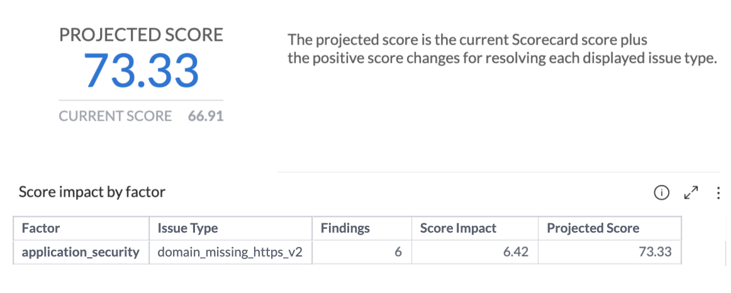Click the Score impact by factor title
Image resolution: width=731 pixels, height=293 pixels.
(x=92, y=192)
